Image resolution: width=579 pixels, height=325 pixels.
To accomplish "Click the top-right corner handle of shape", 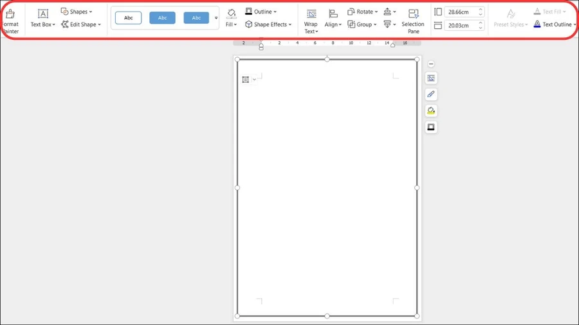I will pos(417,59).
